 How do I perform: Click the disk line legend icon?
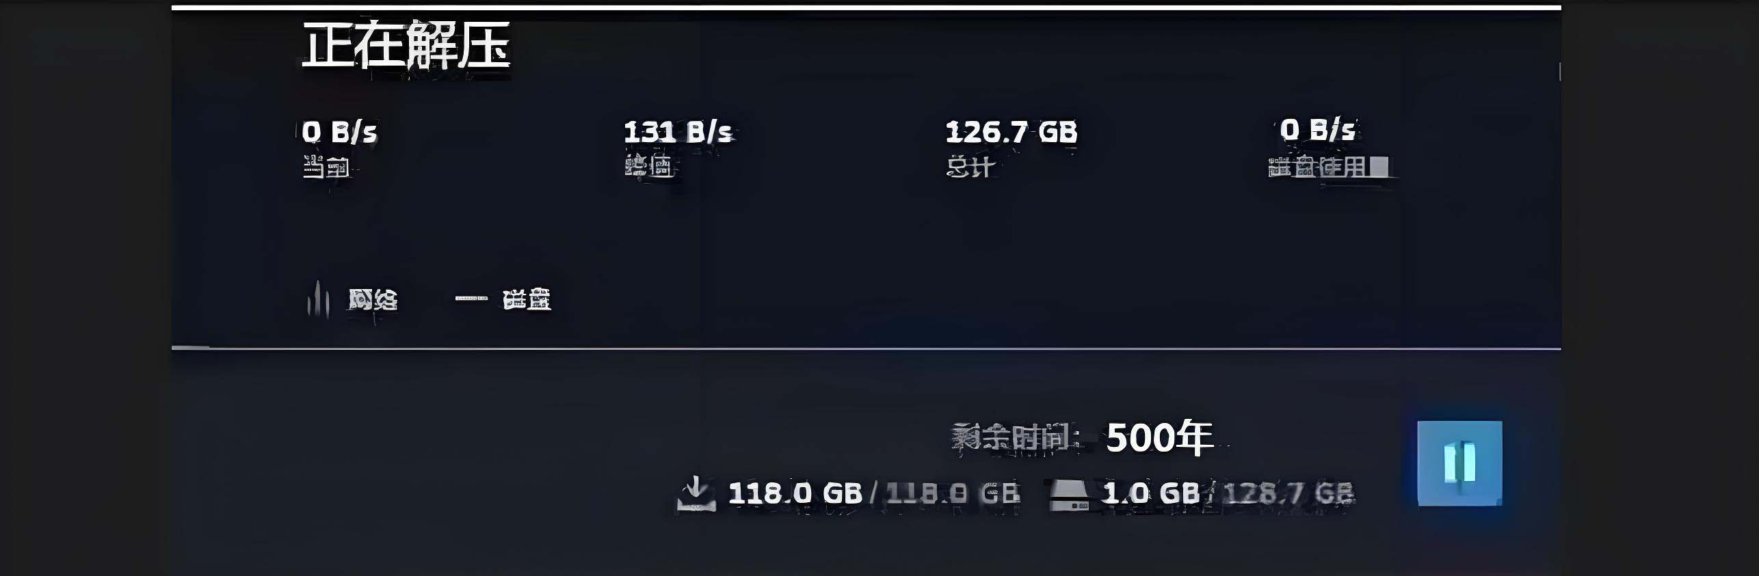click(471, 299)
